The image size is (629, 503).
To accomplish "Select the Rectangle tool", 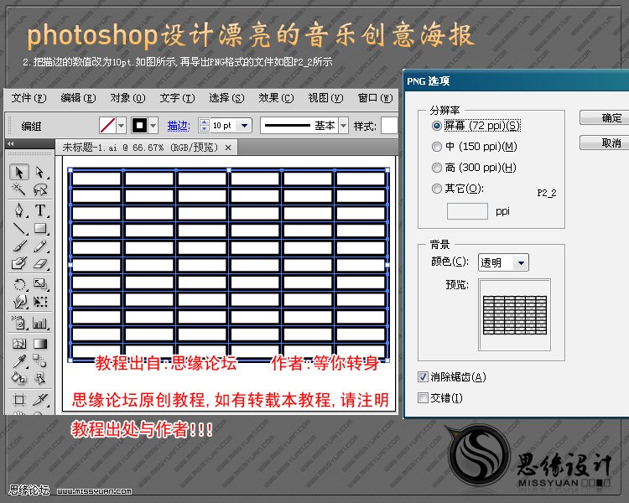I will point(40,228).
